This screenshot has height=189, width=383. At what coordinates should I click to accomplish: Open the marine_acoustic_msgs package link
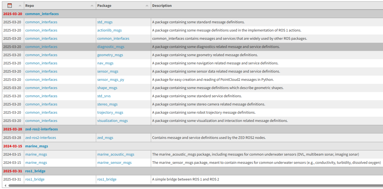click(x=116, y=154)
